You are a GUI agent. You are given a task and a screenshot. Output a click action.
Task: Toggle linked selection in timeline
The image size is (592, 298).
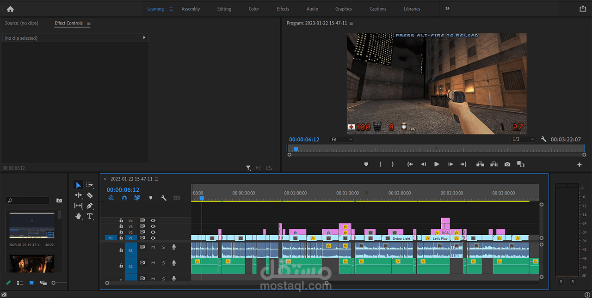(x=137, y=198)
